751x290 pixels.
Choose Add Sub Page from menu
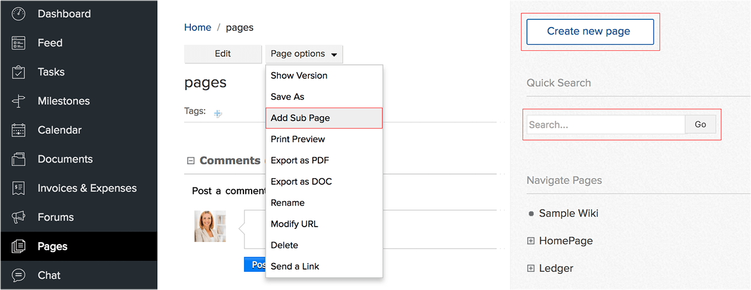coord(324,118)
